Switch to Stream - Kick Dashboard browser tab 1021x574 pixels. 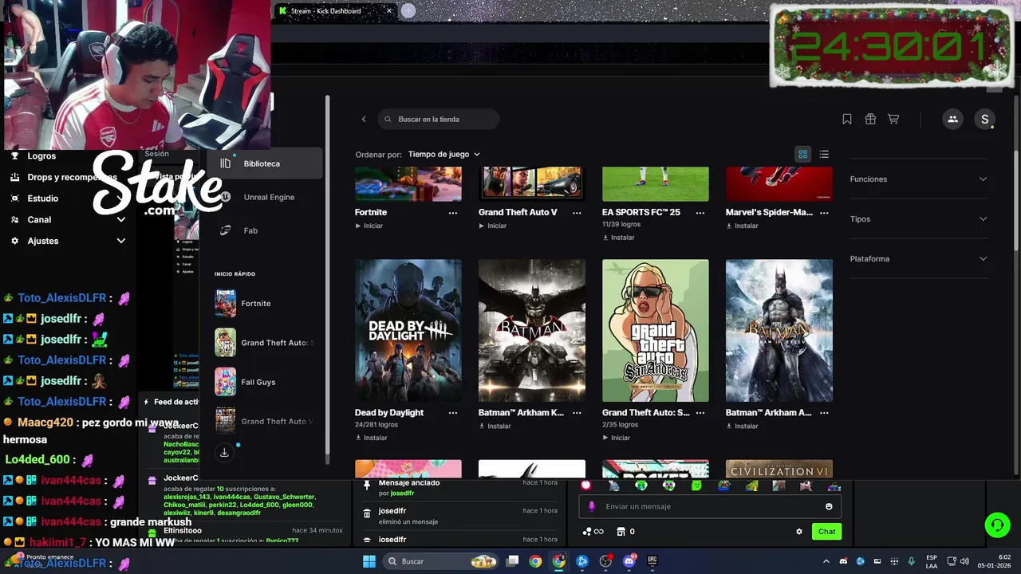[335, 11]
